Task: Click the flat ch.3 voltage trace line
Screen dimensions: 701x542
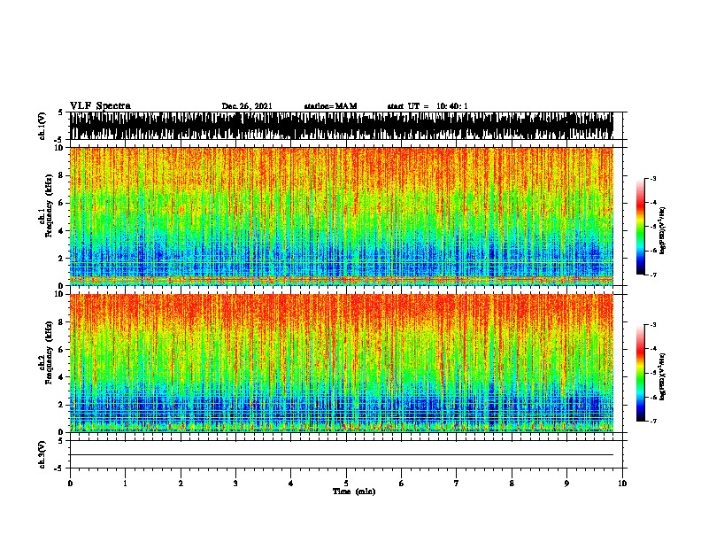Action: tap(342, 455)
